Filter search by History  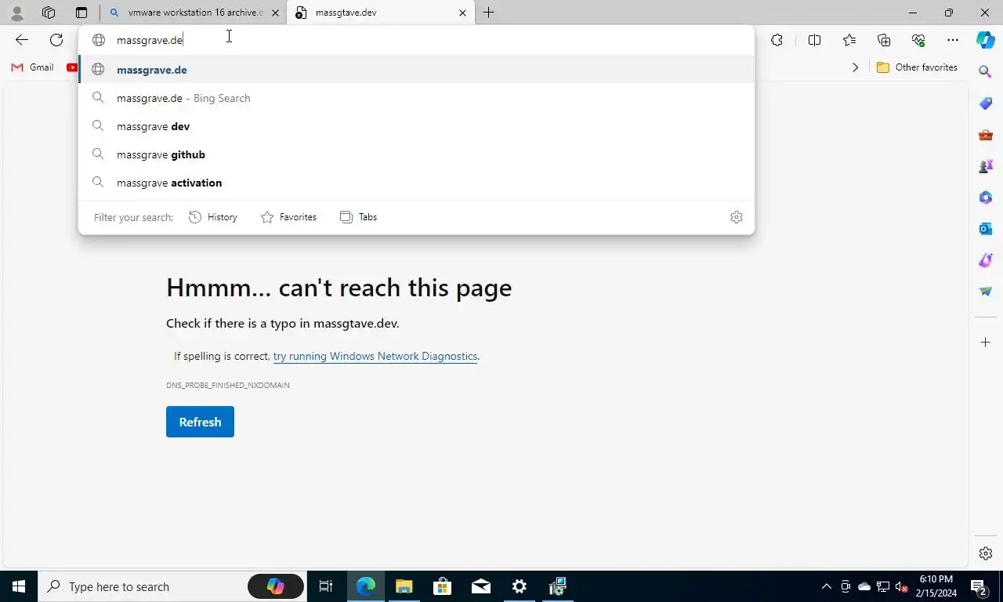click(x=213, y=217)
